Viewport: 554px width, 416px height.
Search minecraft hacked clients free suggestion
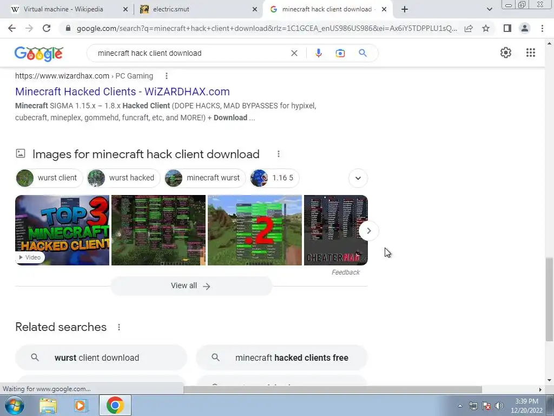click(281, 357)
